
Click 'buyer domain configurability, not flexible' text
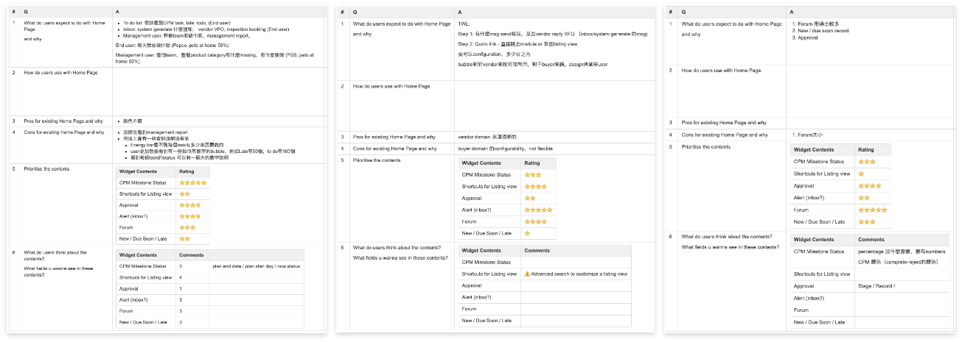pyautogui.click(x=505, y=149)
